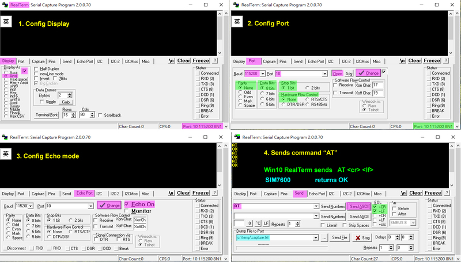The height and width of the screenshot is (262, 461).
Task: Expand Baud dropdown in Config Port window
Action: coord(263,74)
